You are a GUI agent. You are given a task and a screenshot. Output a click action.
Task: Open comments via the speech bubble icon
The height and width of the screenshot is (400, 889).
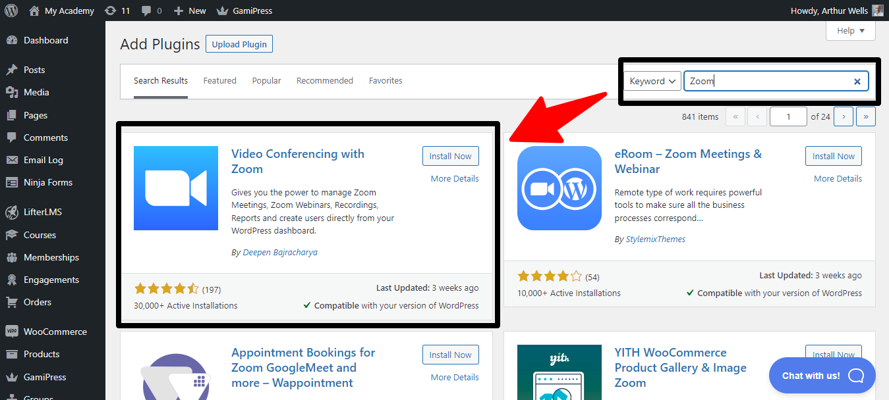146,10
